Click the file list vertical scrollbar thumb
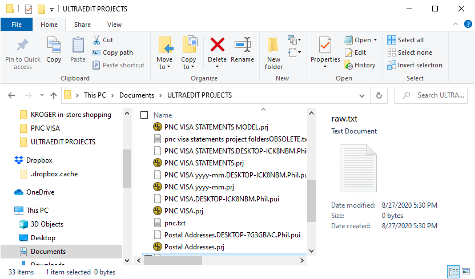 click(311, 201)
